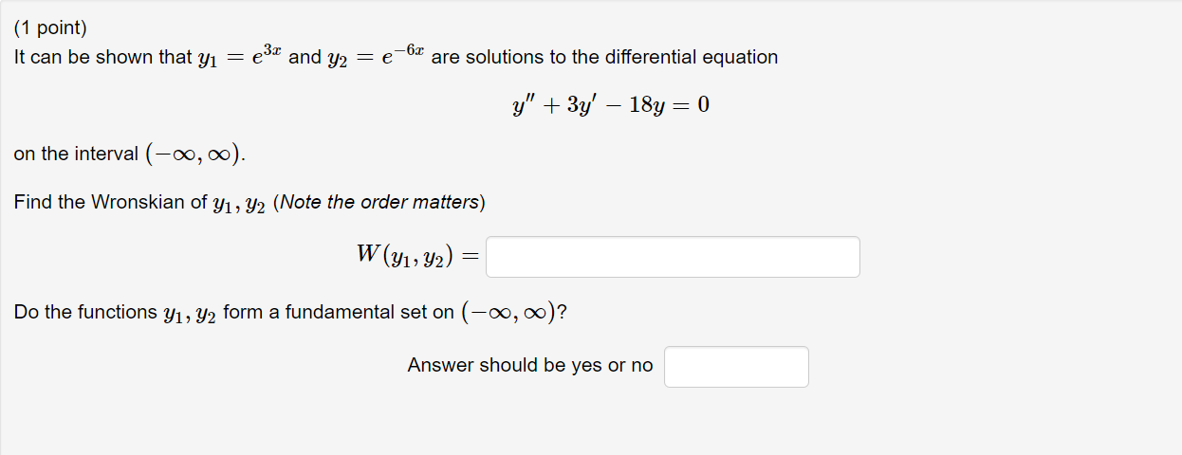Screen dimensions: 1182x455
Task: Click the "Answer should be yes or no" label
Action: [x=530, y=365]
